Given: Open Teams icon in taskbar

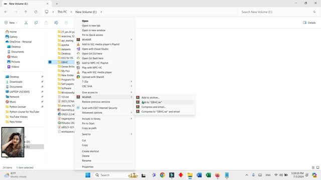Looking at the screenshot, I should click(x=153, y=175).
